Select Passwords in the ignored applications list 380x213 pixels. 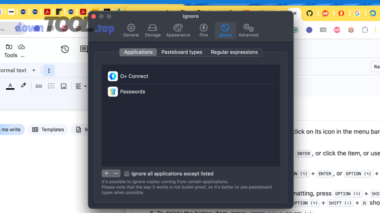[133, 92]
